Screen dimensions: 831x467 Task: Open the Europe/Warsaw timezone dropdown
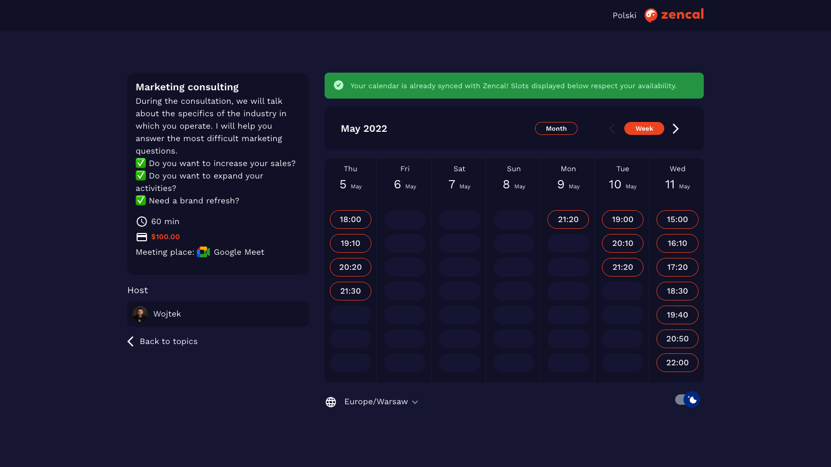coord(381,402)
